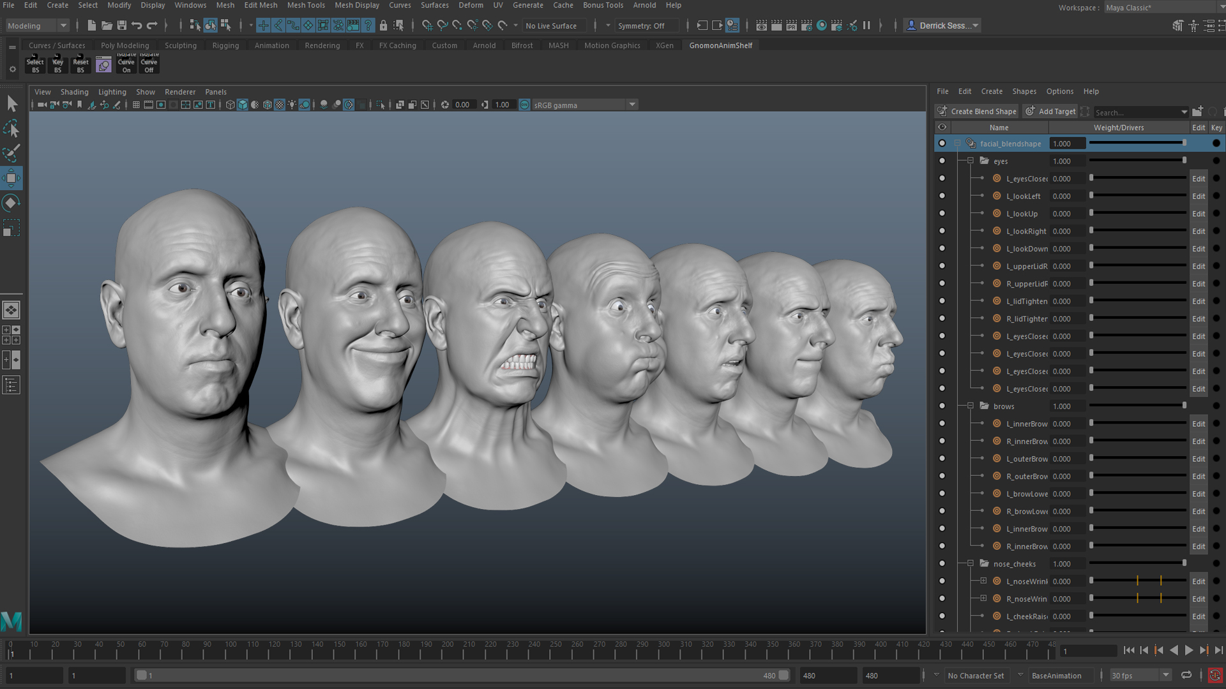Open the Modeling menu set dropdown
This screenshot has height=689, width=1226.
pos(37,26)
